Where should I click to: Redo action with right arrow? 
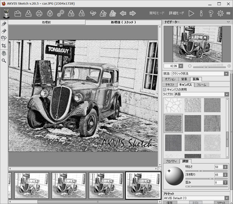[133, 13]
